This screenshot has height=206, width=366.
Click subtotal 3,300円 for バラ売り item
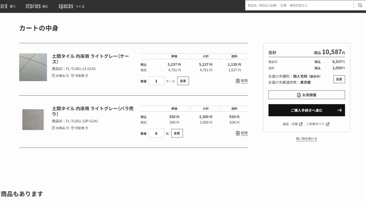[205, 117]
